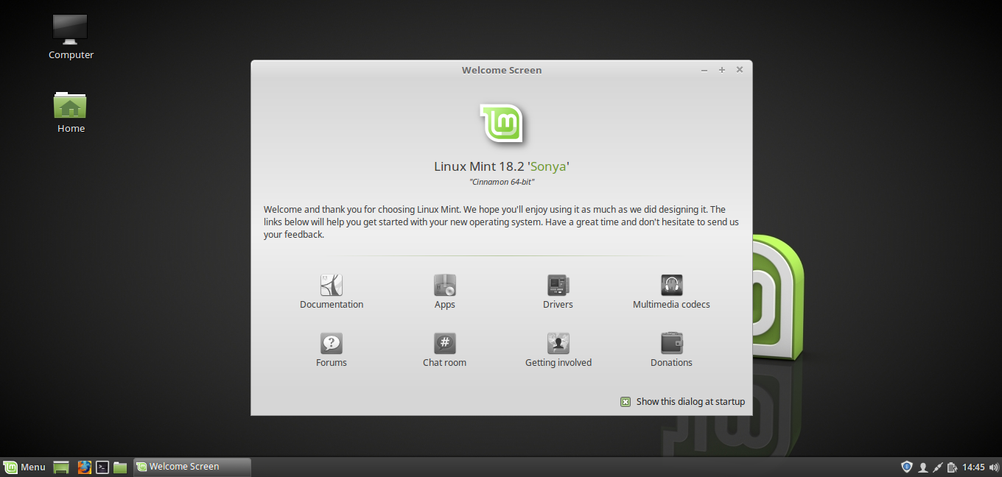Select the Home folder desktop icon
Image resolution: width=1002 pixels, height=477 pixels.
click(x=71, y=105)
